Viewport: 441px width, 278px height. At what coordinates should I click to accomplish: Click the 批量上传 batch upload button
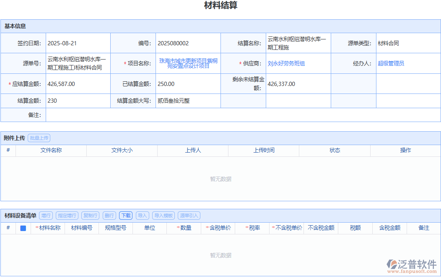39,138
